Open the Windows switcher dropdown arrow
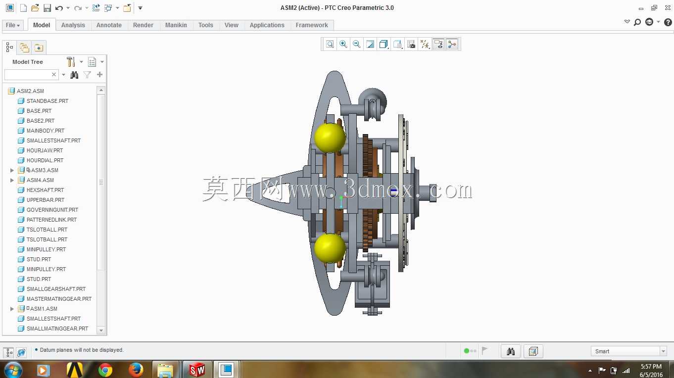Screen dimensions: 674x378 (117, 8)
